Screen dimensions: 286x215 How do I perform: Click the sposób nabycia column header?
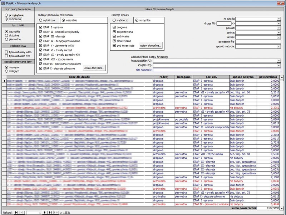click(243, 77)
